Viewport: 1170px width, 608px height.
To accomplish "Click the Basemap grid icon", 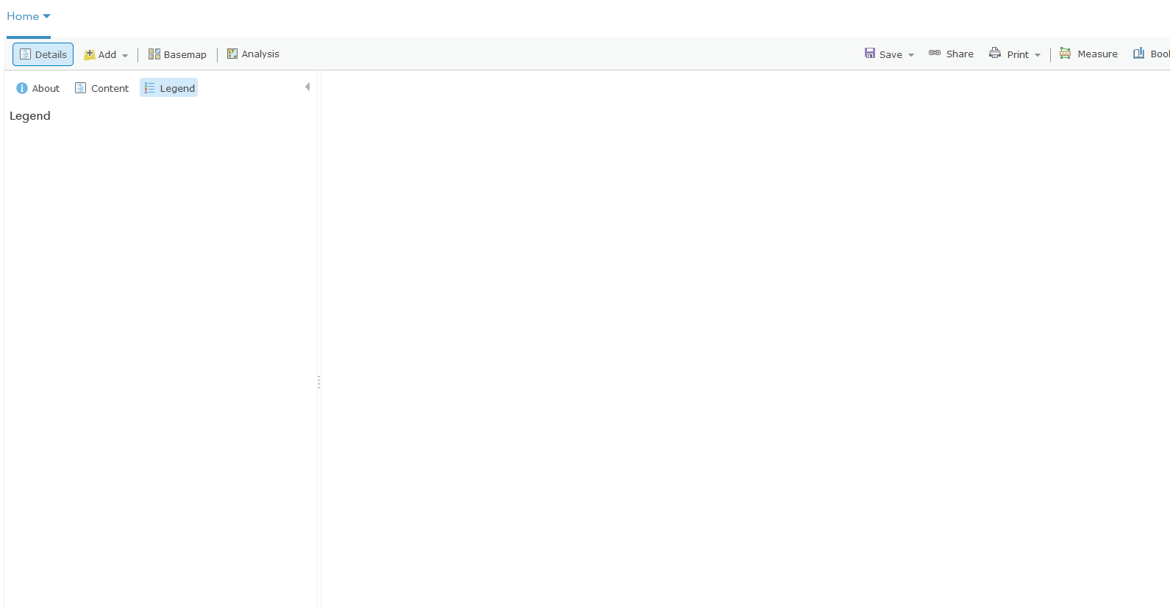I will point(154,54).
